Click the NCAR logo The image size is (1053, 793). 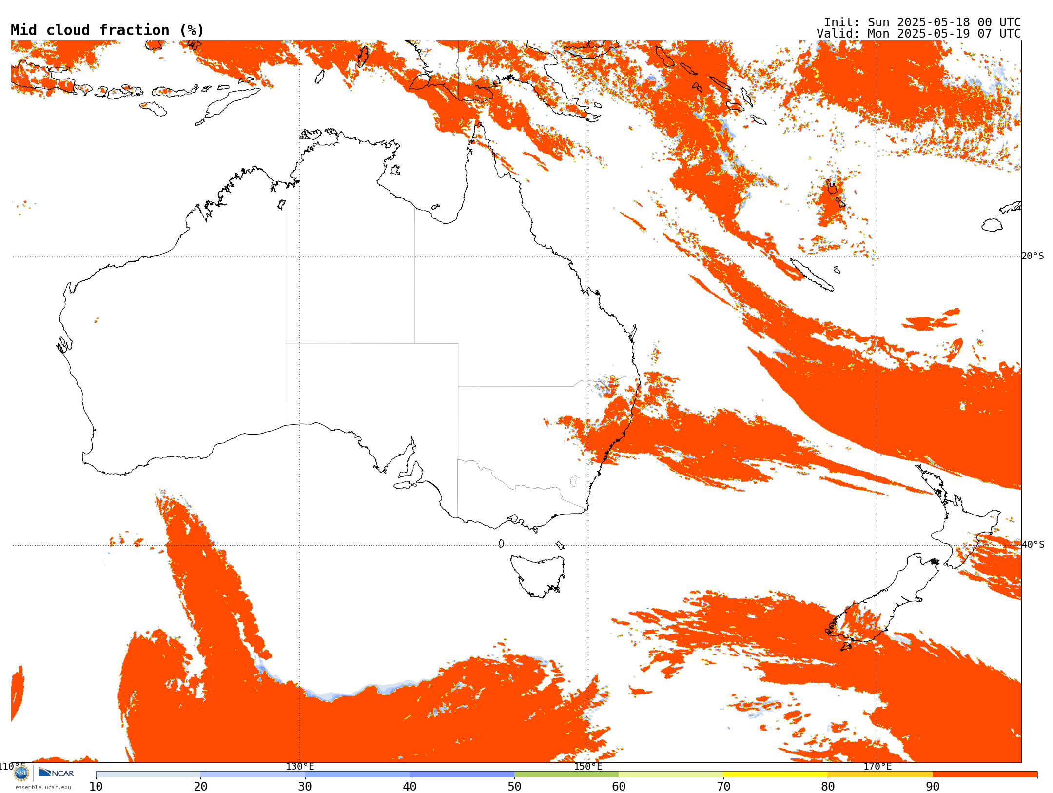click(x=56, y=773)
